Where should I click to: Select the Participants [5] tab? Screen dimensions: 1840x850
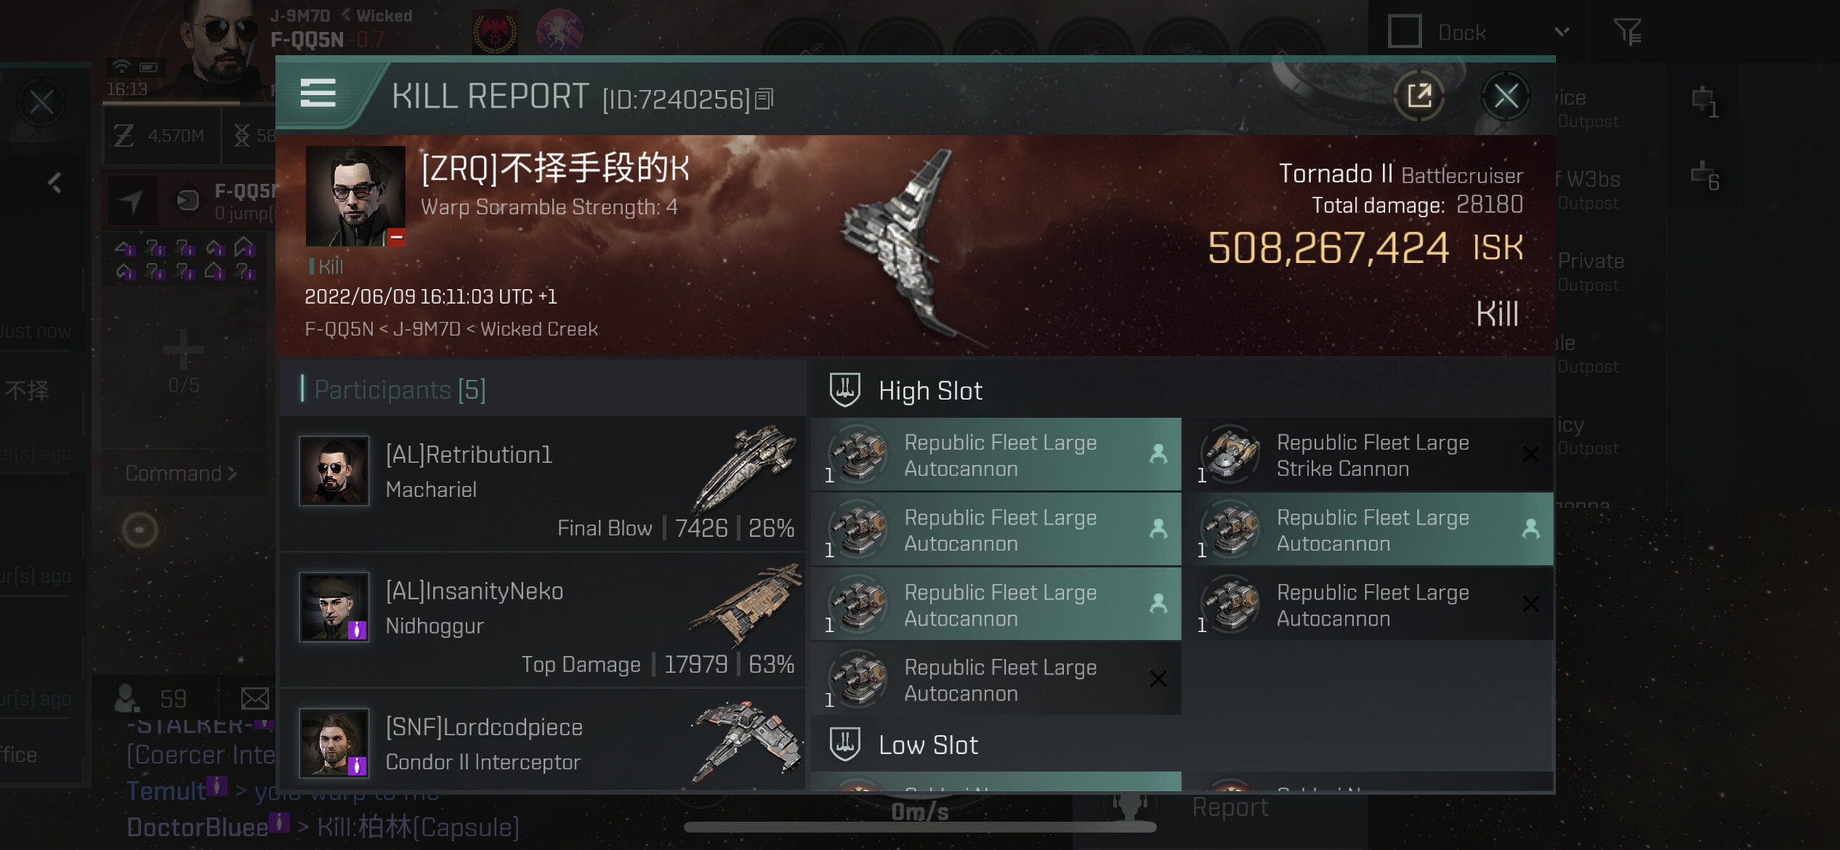[400, 390]
